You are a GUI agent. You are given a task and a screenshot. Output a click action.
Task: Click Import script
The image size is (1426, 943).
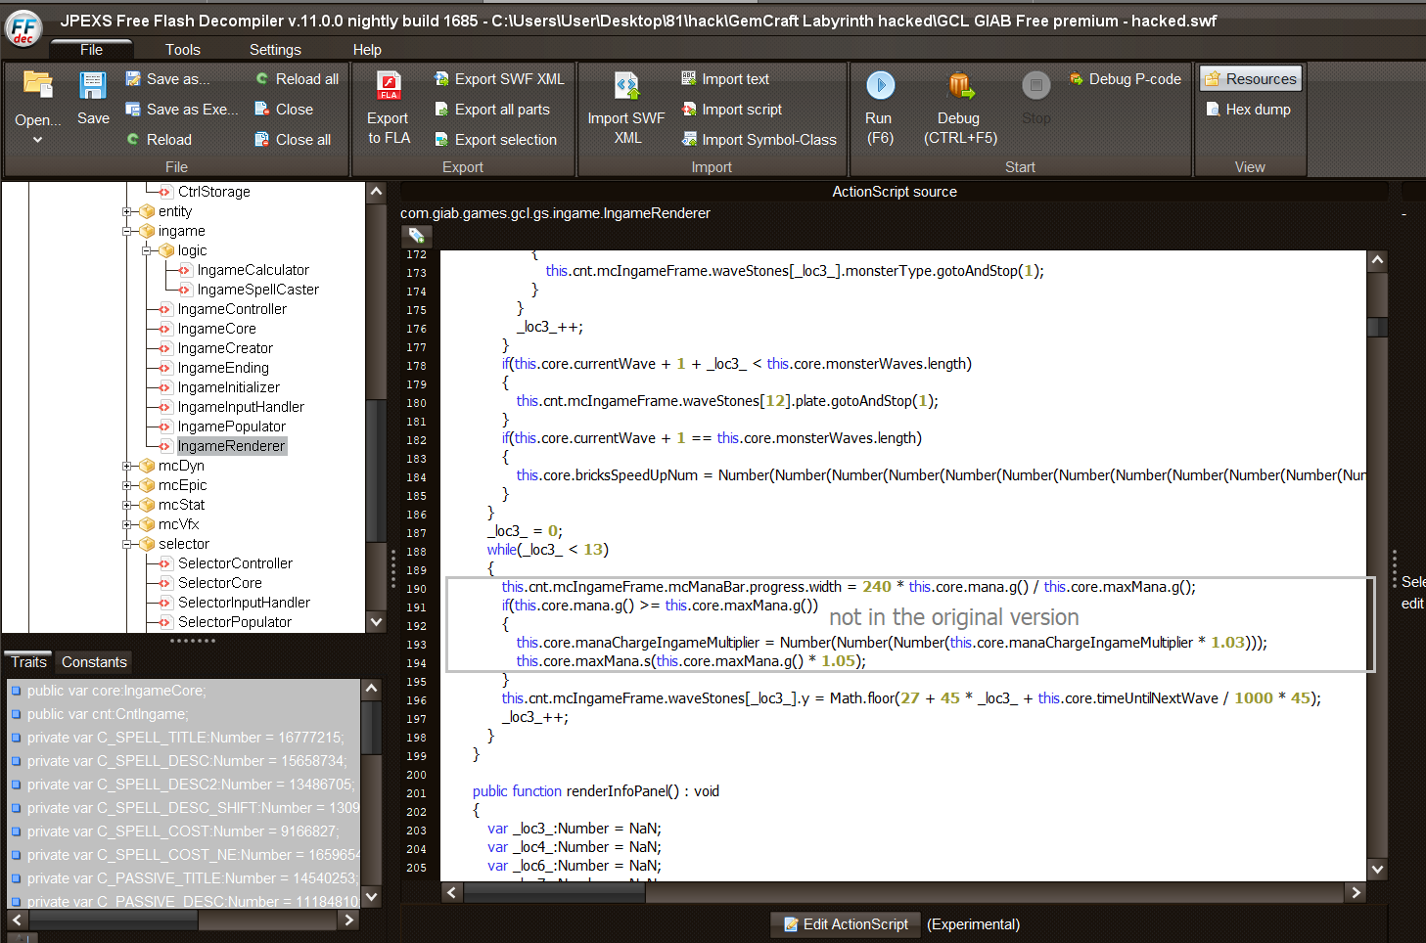tap(732, 110)
